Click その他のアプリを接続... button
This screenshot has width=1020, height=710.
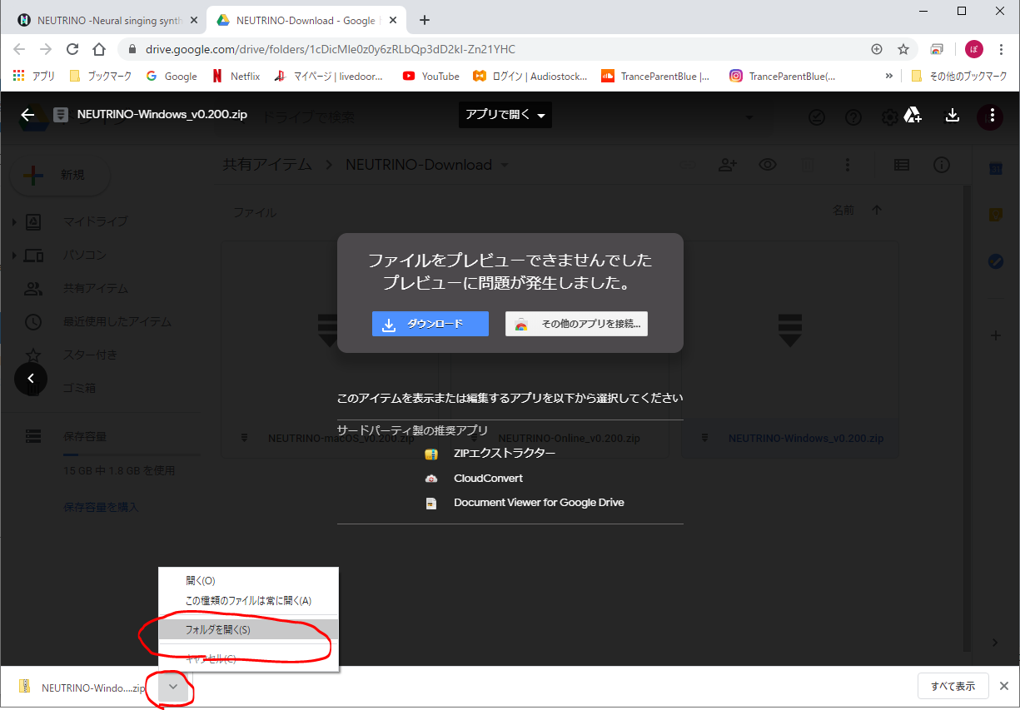pos(576,325)
